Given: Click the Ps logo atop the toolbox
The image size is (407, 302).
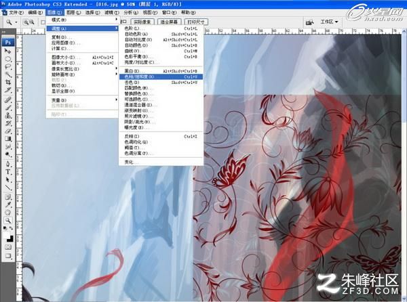Looking at the screenshot, I should pos(7,42).
